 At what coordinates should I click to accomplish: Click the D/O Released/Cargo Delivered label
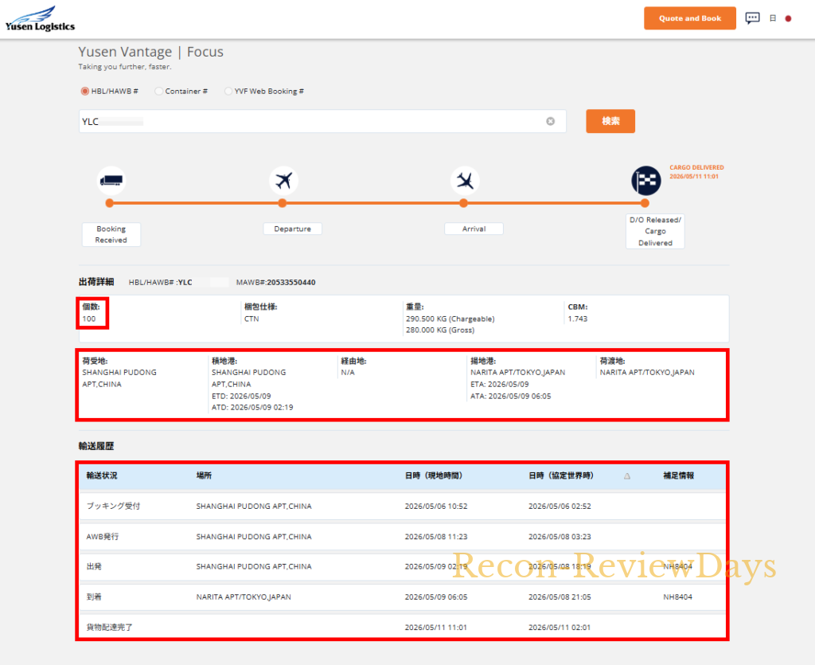(656, 232)
